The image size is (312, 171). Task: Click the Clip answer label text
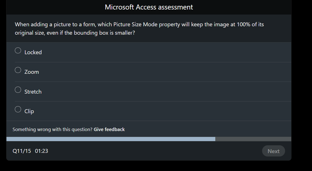[29, 111]
